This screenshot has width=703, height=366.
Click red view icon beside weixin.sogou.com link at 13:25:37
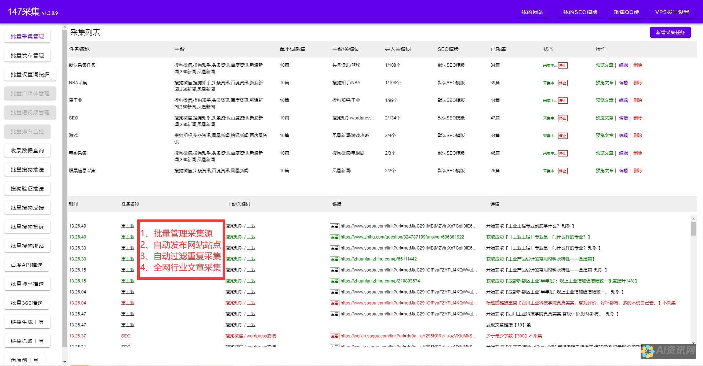point(334,336)
